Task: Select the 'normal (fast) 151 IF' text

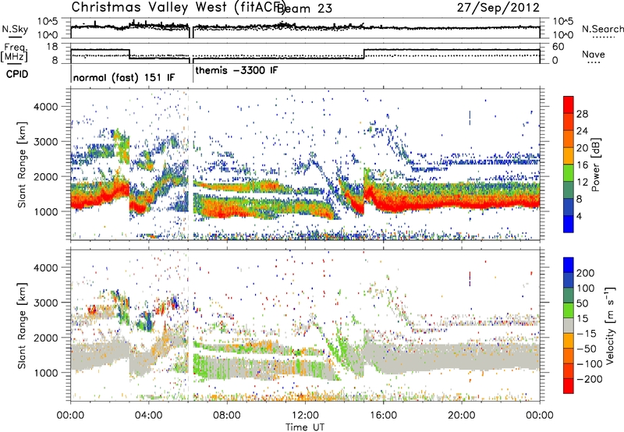Action: point(124,77)
